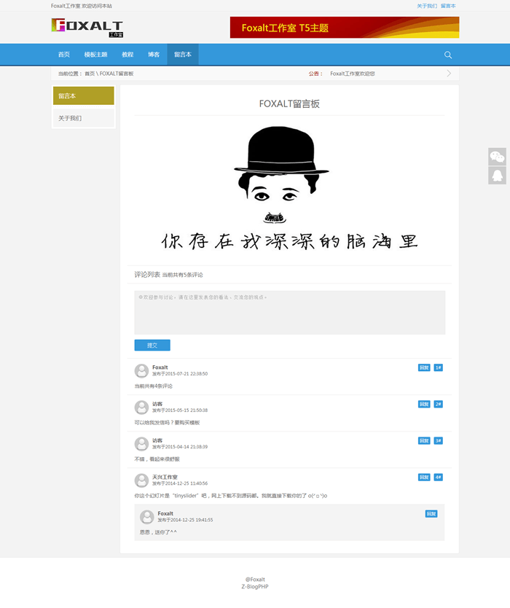Click 评论列表 section heading

click(147, 275)
